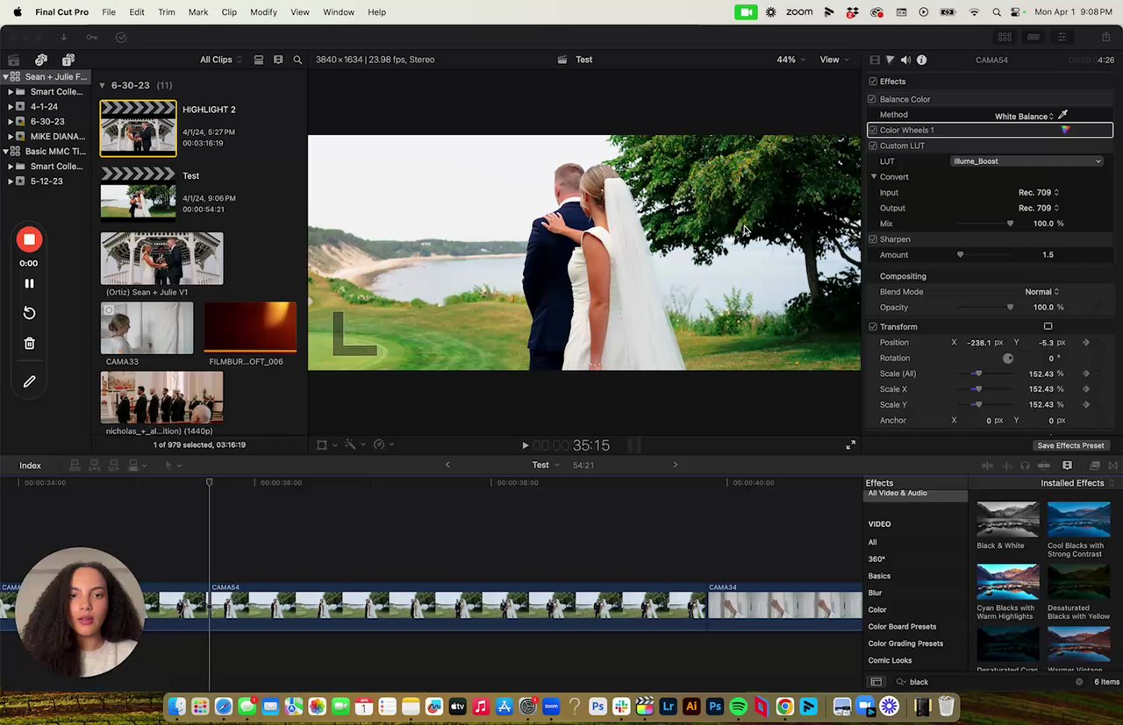Open the LUT Illume_Boost dropdown
Image resolution: width=1123 pixels, height=725 pixels.
(x=1026, y=161)
